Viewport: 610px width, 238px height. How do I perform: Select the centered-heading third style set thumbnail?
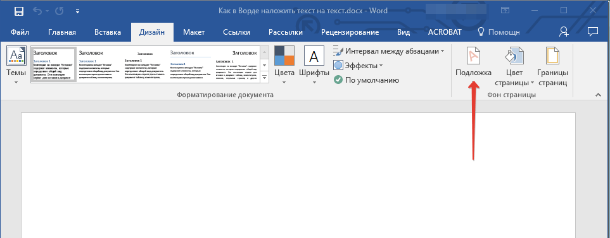(x=144, y=64)
